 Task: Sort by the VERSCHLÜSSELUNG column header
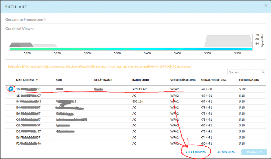[x=183, y=80]
